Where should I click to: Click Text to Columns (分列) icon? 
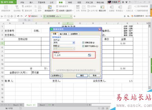tap(78, 7)
